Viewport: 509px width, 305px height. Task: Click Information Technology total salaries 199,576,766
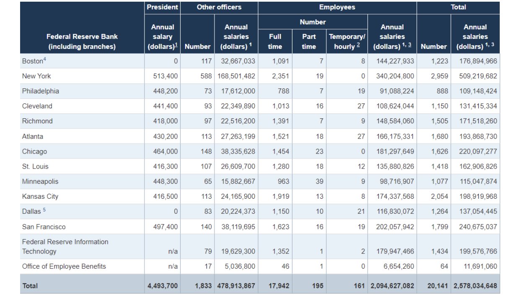478,251
